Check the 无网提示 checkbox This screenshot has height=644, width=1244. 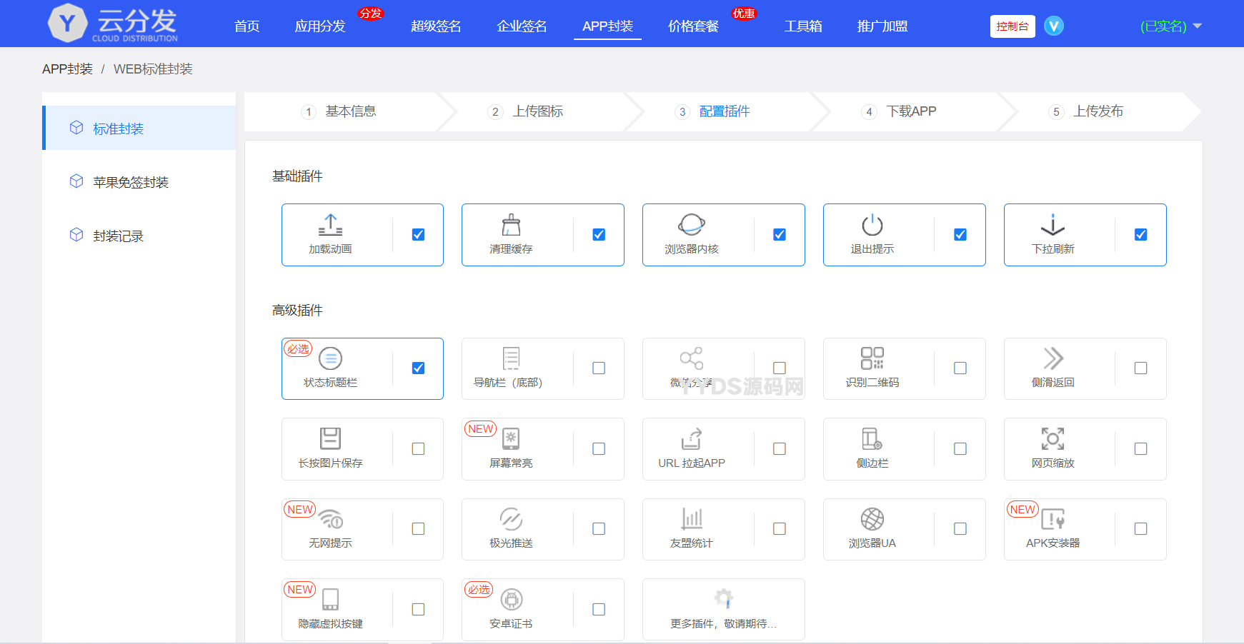click(x=419, y=528)
